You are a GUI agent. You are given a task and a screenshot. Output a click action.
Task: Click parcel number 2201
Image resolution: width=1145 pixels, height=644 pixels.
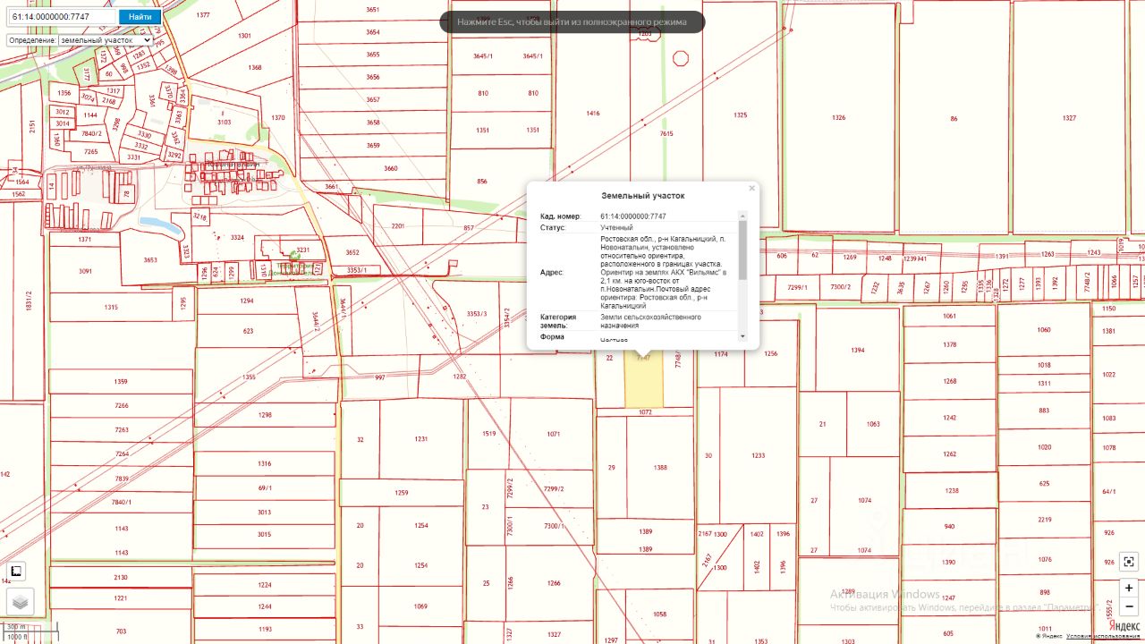click(x=398, y=225)
